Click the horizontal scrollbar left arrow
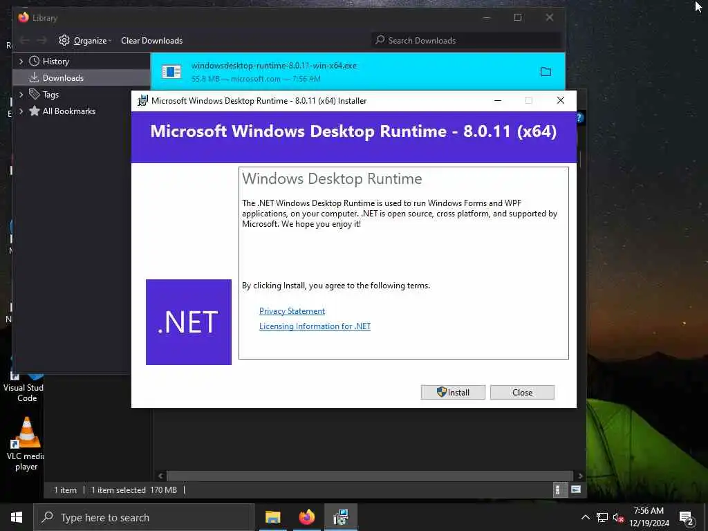This screenshot has width=708, height=531. pyautogui.click(x=160, y=476)
